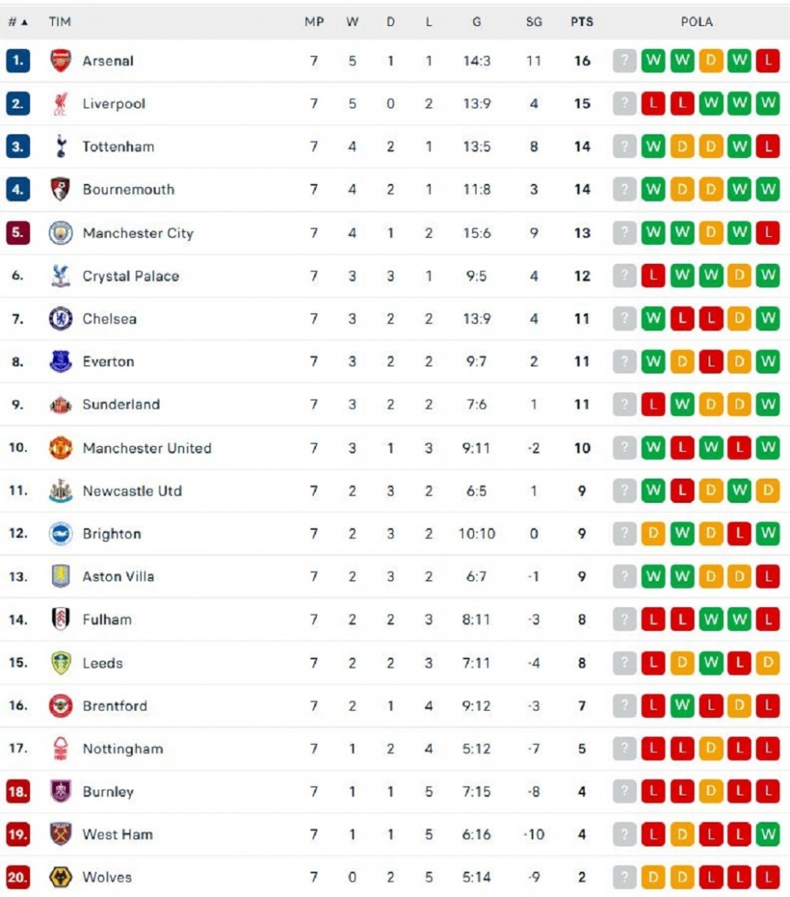The width and height of the screenshot is (790, 897).
Task: Select the Chelsea club crest
Action: pyautogui.click(x=60, y=319)
